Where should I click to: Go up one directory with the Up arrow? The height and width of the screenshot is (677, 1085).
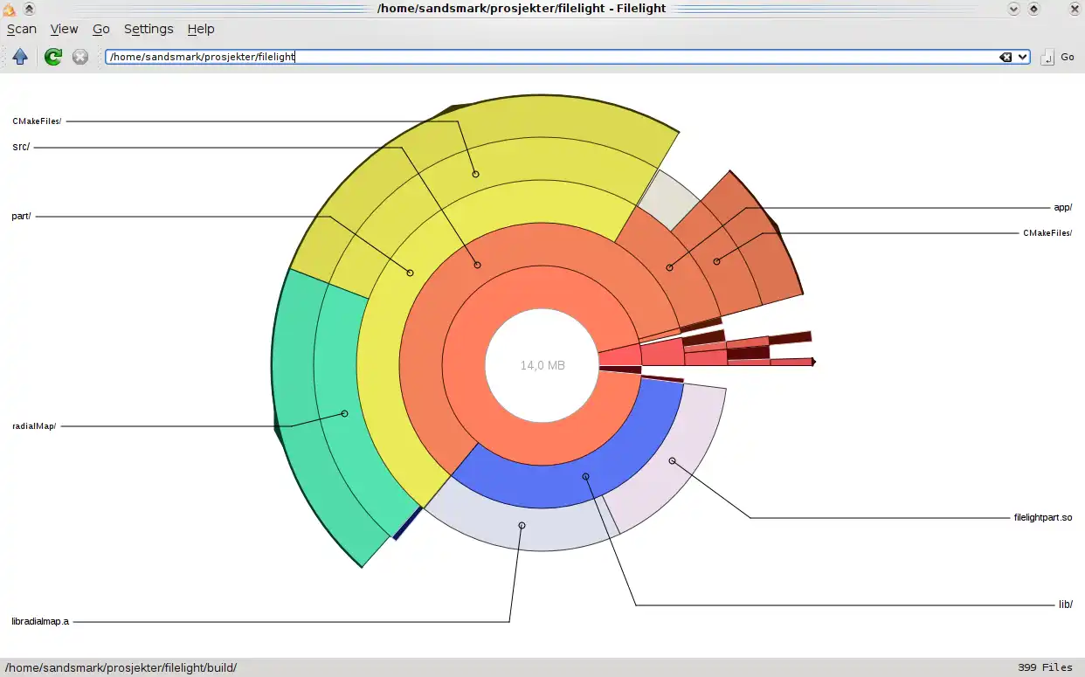20,57
